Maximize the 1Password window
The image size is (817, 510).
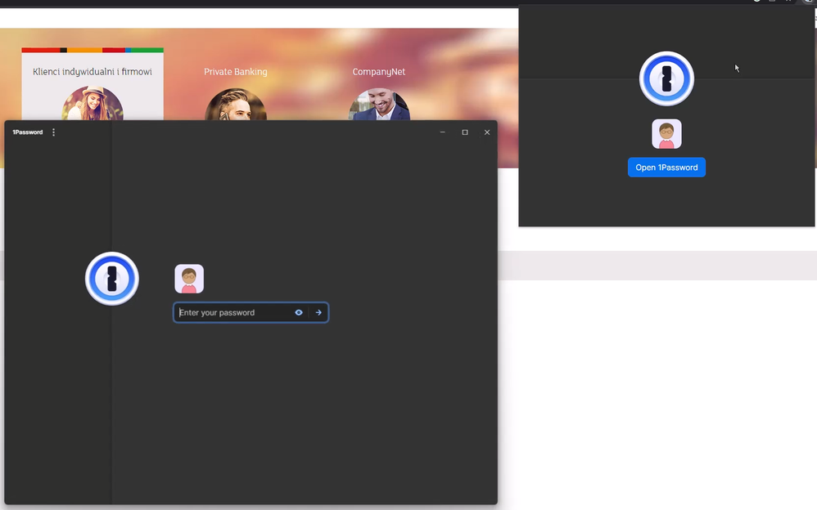(465, 132)
